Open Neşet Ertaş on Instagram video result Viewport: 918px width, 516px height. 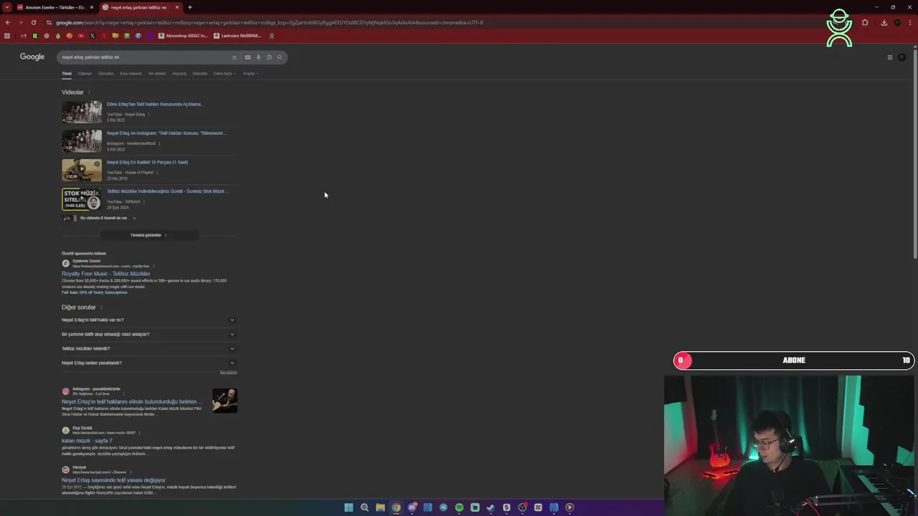coord(166,133)
